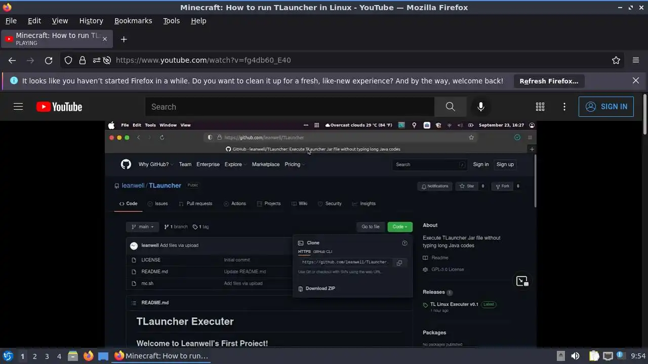648x364 pixels.
Task: Open the Help menu
Action: tap(198, 21)
